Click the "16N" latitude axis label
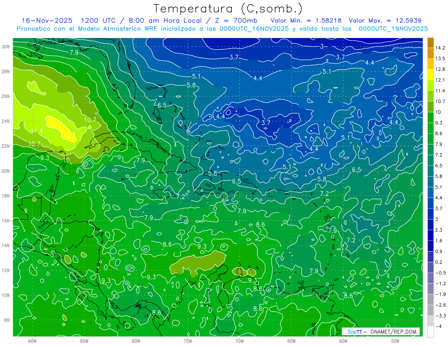This screenshot has width=448, height=346. tap(6, 221)
